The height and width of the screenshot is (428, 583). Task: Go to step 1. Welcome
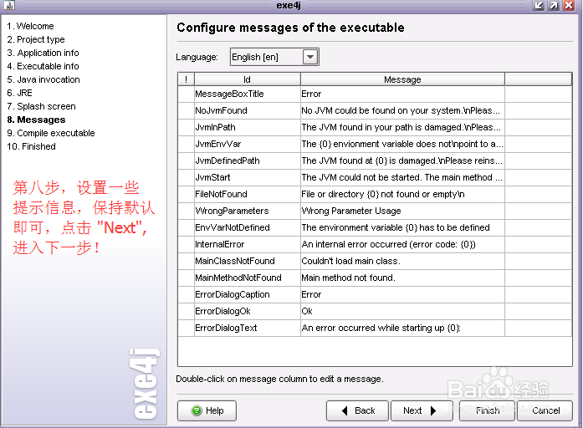[30, 26]
